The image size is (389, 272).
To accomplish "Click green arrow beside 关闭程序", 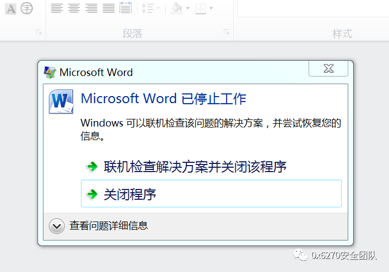I will pos(92,194).
